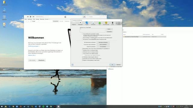Click the ID zurücksetzen button

click(x=103, y=47)
